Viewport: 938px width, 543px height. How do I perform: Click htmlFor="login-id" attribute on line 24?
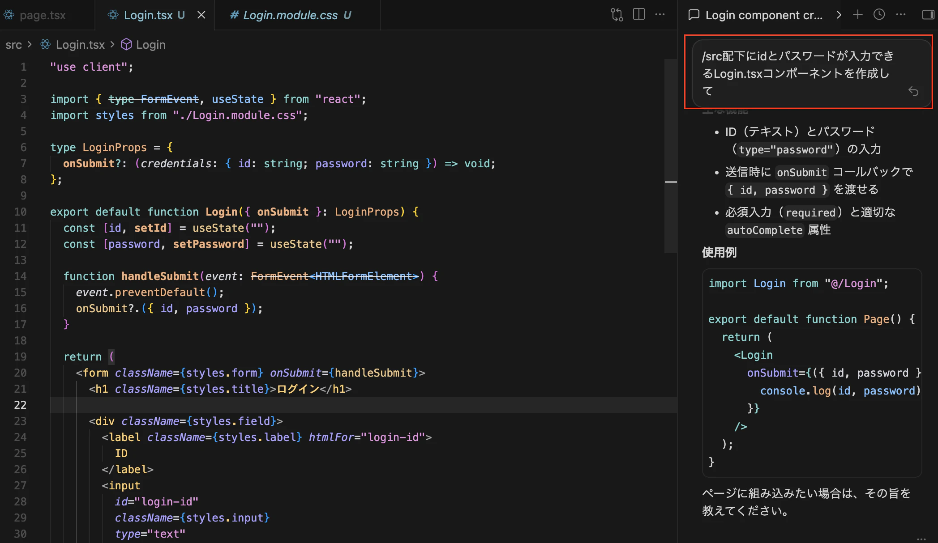(367, 437)
